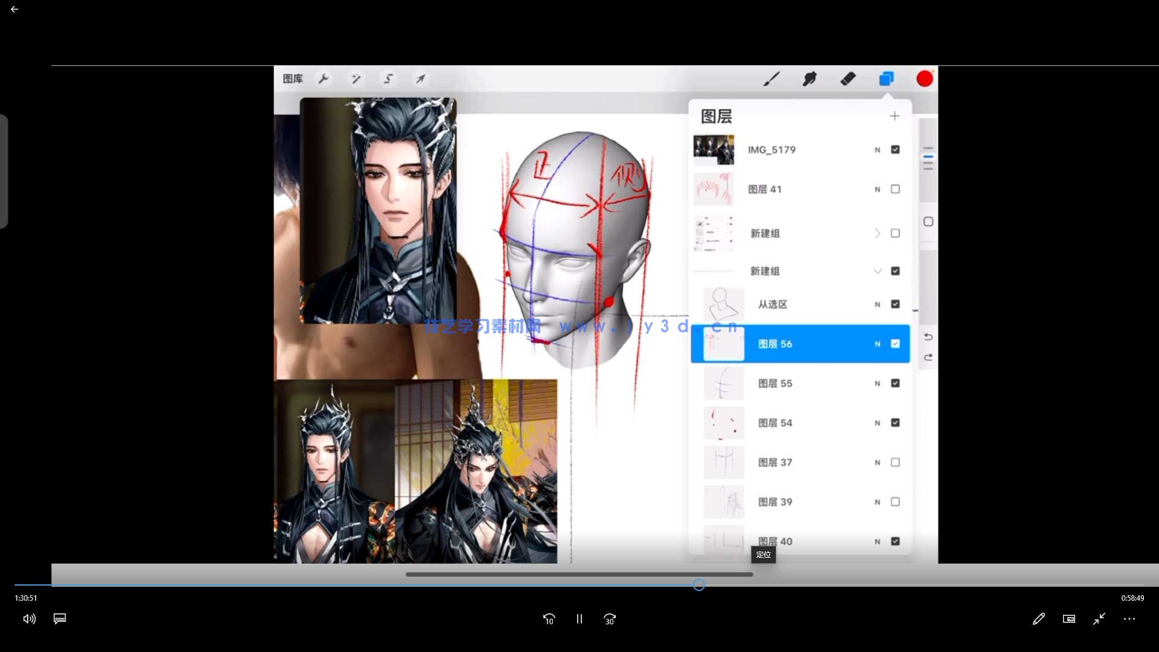
Task: Uncheck visibility of IMG_5179 layer
Action: 895,150
